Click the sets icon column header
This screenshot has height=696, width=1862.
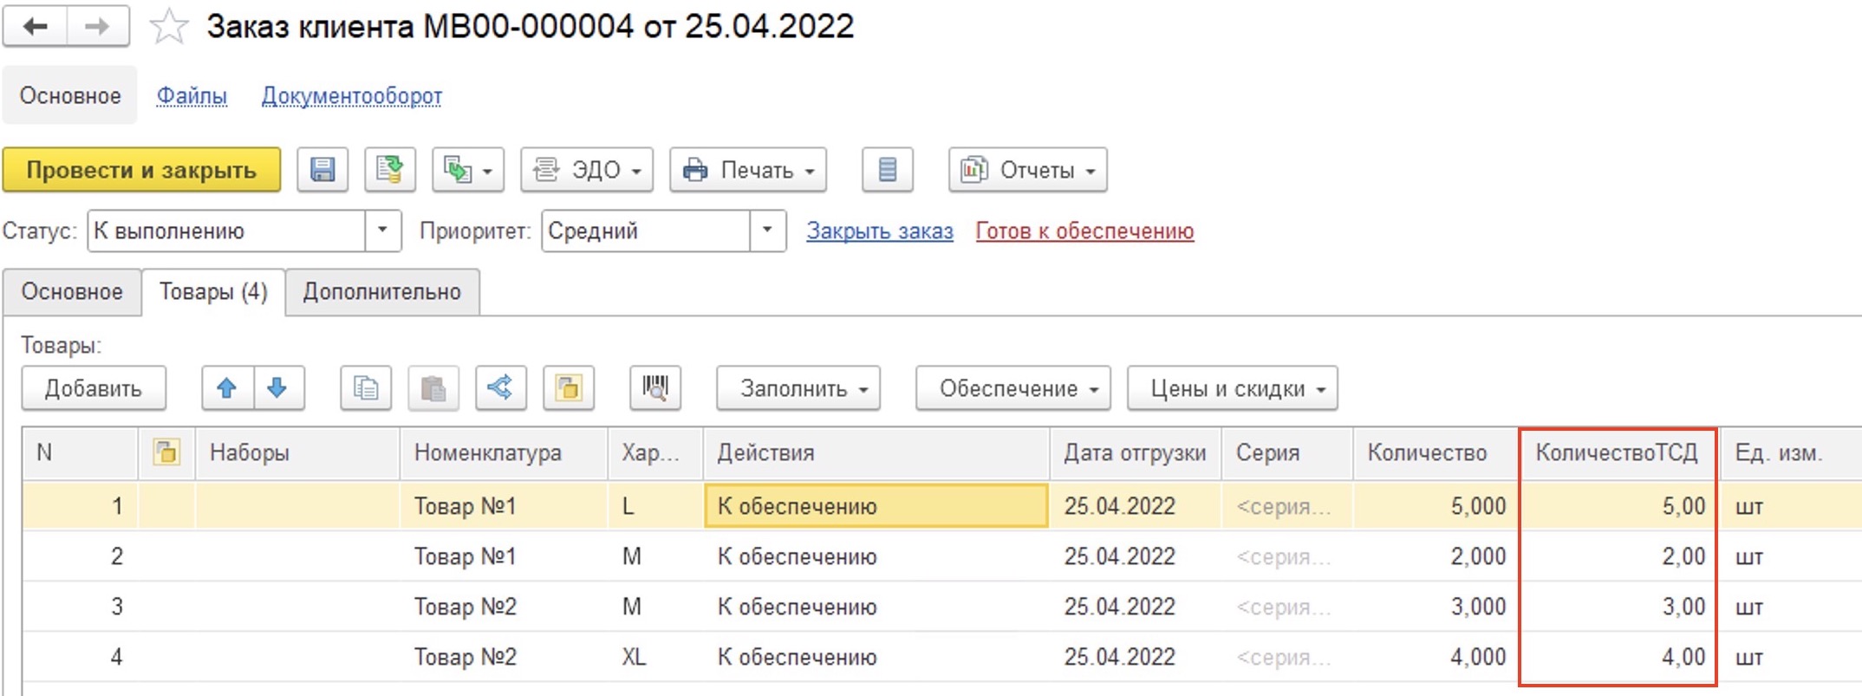coord(166,452)
